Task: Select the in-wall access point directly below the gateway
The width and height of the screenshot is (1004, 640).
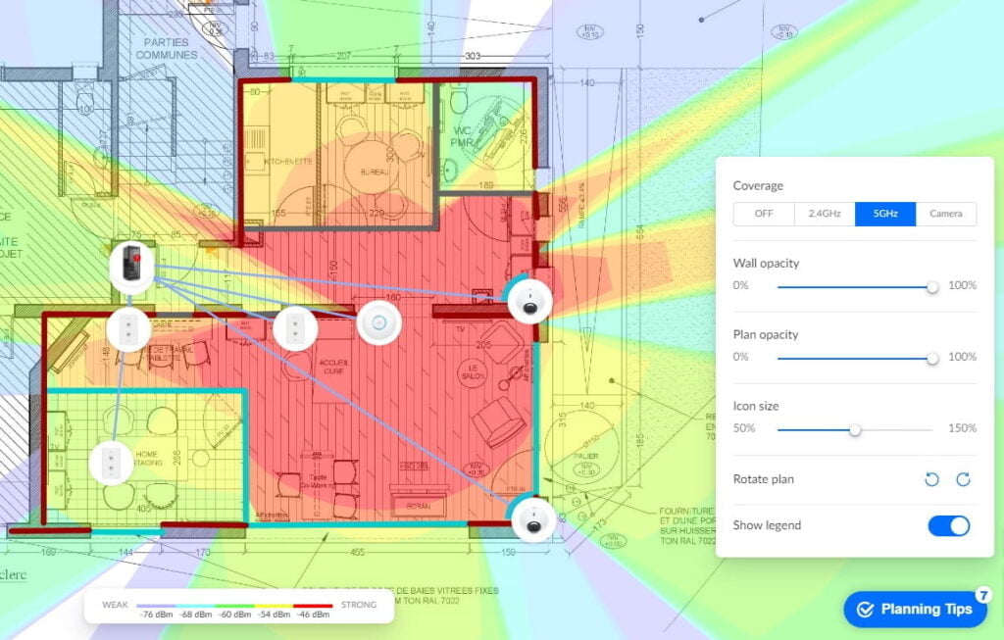Action: [x=128, y=330]
